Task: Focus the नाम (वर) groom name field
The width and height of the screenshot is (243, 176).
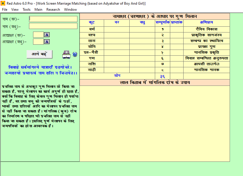Action: tap(53, 19)
